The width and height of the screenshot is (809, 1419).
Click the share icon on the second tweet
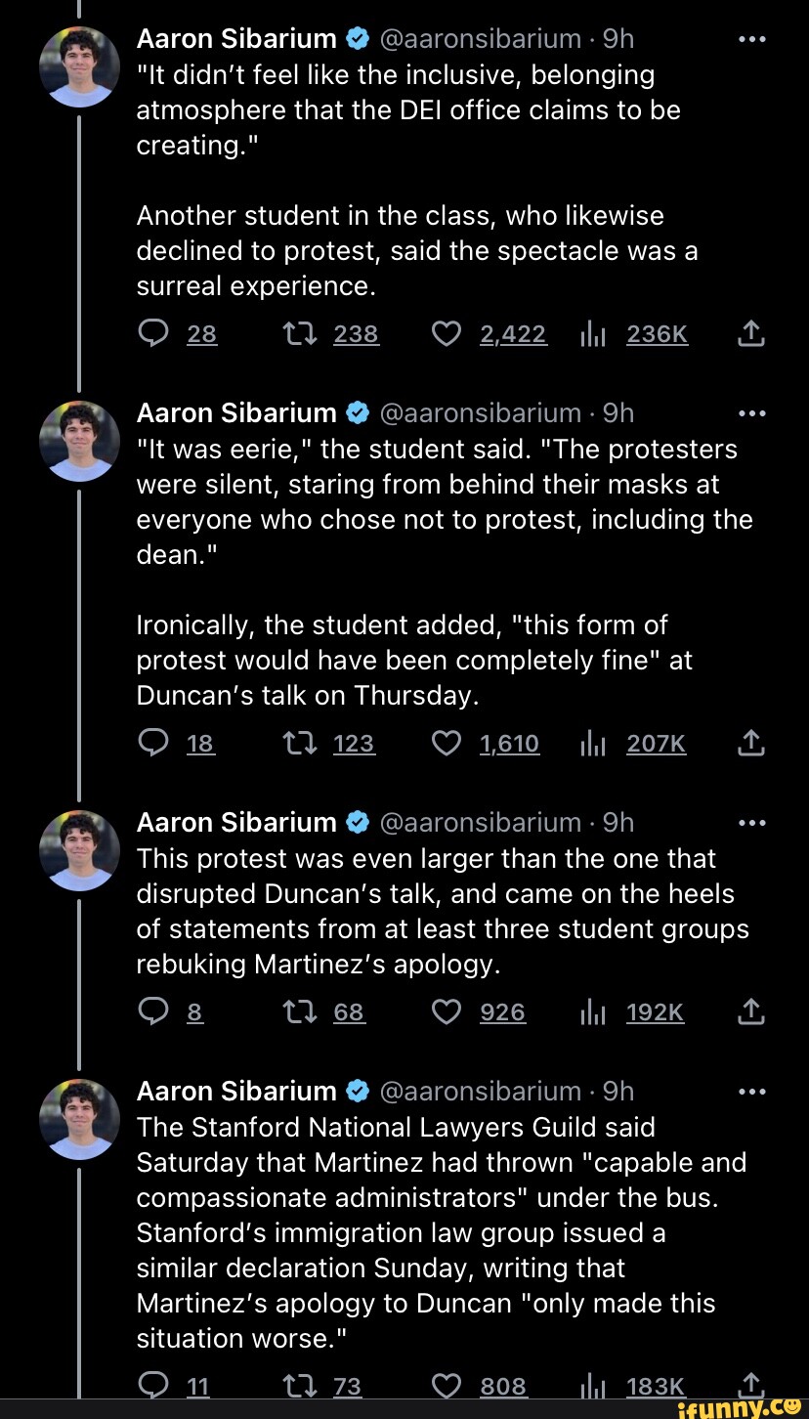pyautogui.click(x=750, y=743)
